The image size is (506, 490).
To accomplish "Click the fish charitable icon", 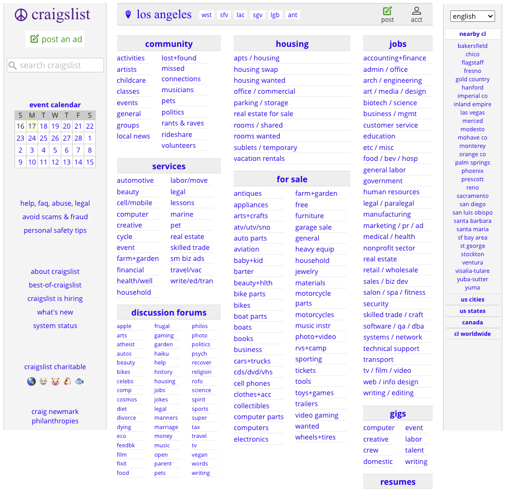I will (80, 381).
